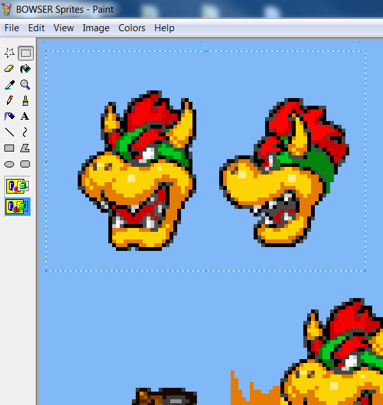Choose the Fill With Color bucket tool
This screenshot has width=383, height=405.
[25, 69]
